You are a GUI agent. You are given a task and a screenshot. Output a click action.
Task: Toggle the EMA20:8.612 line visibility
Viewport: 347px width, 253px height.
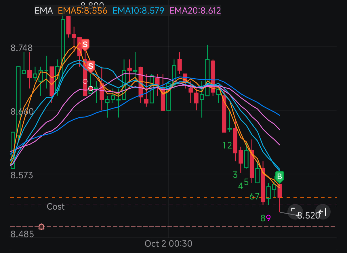[x=195, y=10]
